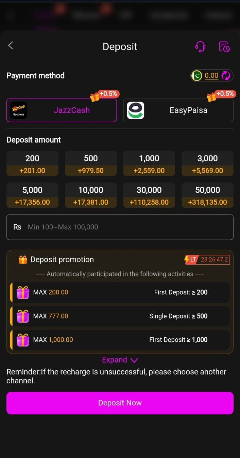Choose the 200 deposit amount option
The image size is (240, 458).
(32, 164)
